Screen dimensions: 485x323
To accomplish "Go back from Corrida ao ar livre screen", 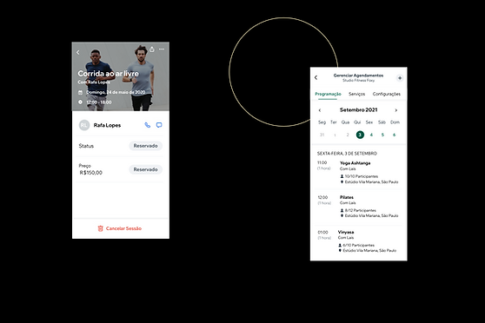I will [78, 53].
